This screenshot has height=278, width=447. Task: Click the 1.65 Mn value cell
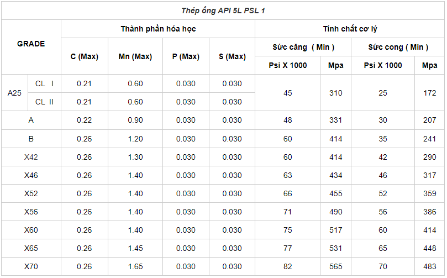pos(135,266)
